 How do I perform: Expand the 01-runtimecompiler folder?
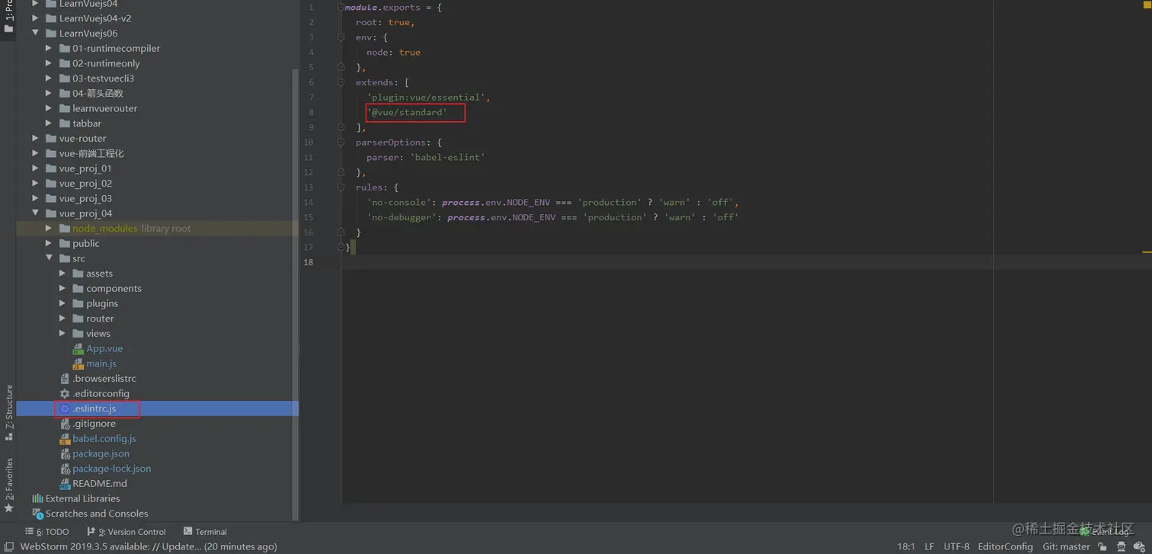pos(50,48)
